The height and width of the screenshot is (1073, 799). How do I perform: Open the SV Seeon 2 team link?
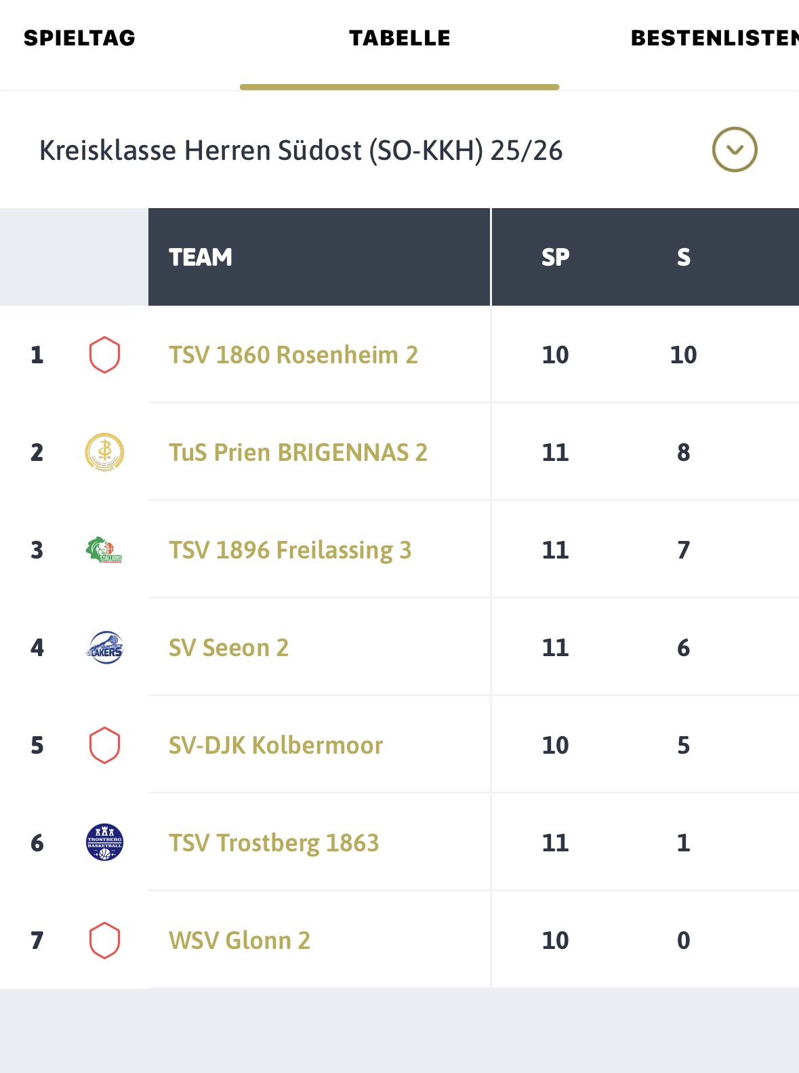[x=228, y=648]
